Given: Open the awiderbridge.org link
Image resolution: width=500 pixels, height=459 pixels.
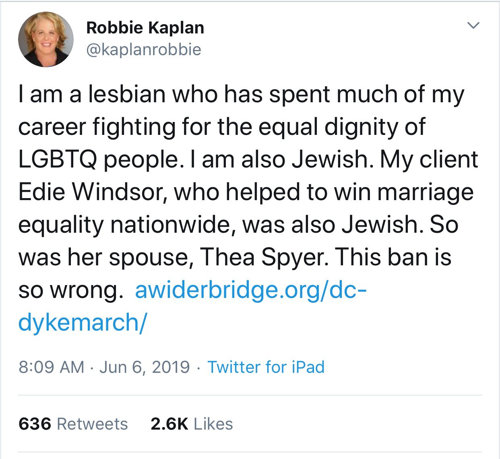Looking at the screenshot, I should pos(250,290).
